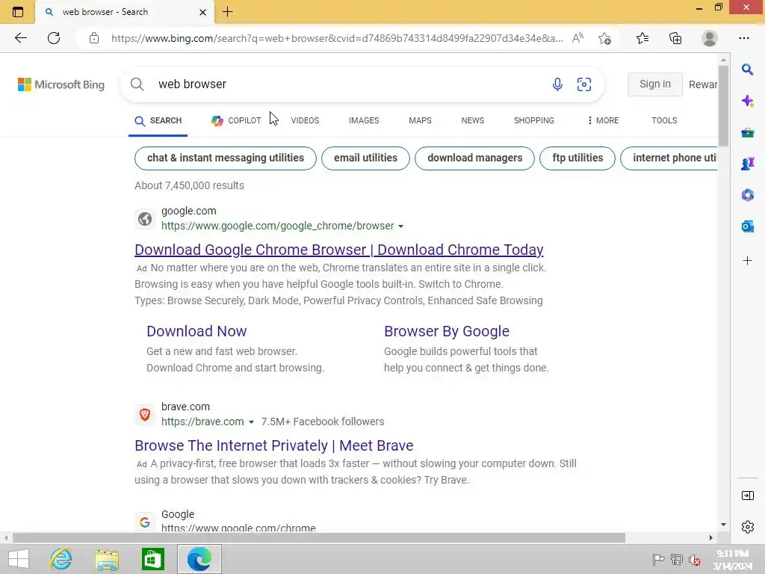Click the muted volume tray icon

click(694, 560)
